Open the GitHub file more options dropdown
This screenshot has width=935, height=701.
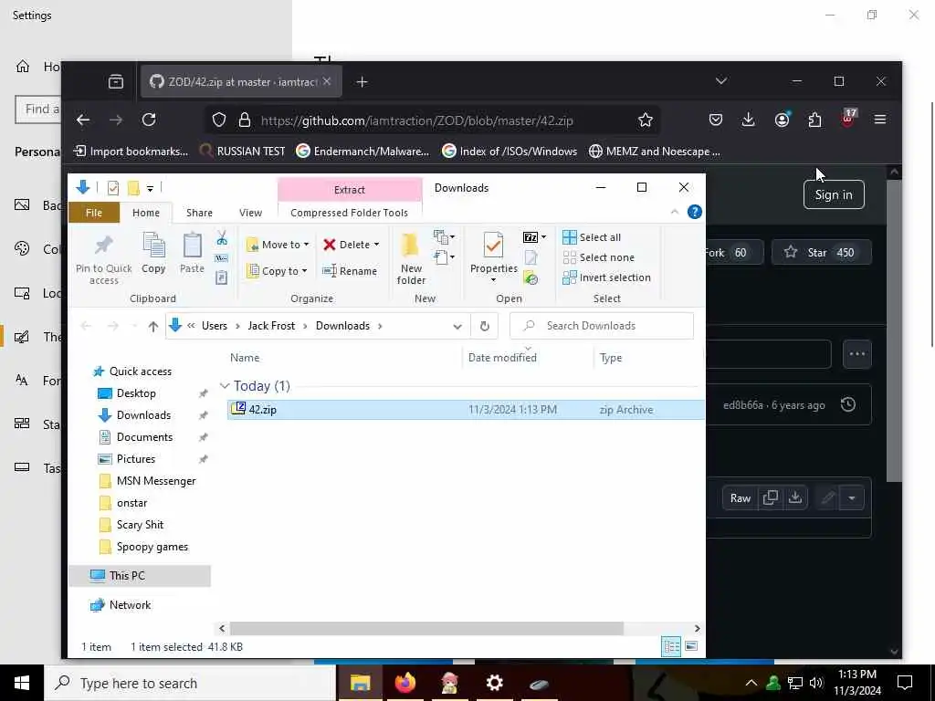click(852, 497)
